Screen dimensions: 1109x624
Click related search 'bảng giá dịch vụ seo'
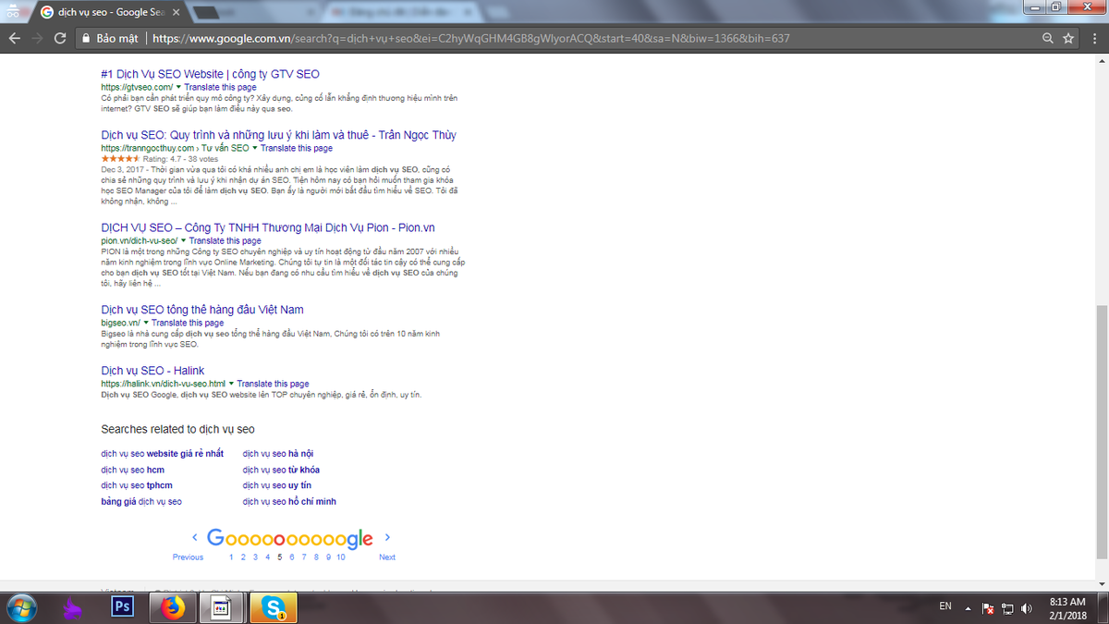coord(141,501)
